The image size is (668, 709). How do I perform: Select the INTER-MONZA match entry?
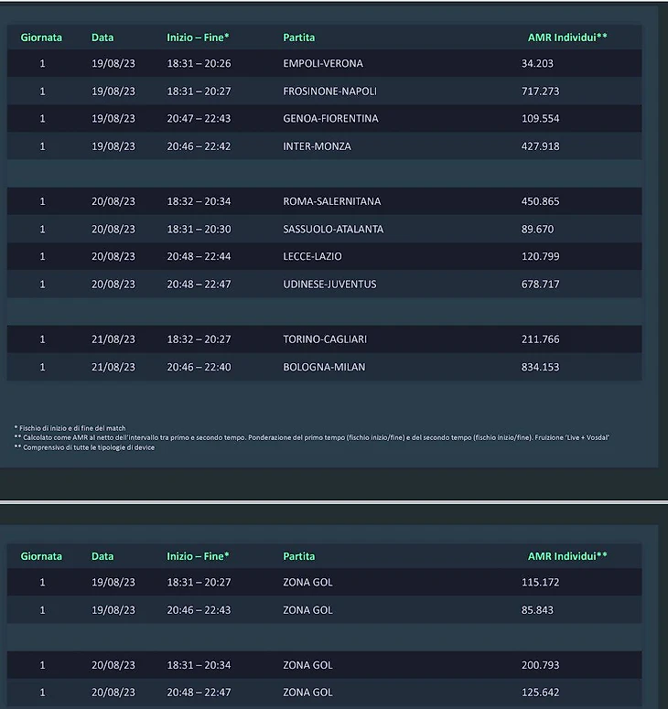click(317, 146)
